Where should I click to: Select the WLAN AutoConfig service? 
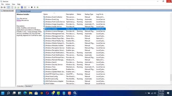point(74,79)
